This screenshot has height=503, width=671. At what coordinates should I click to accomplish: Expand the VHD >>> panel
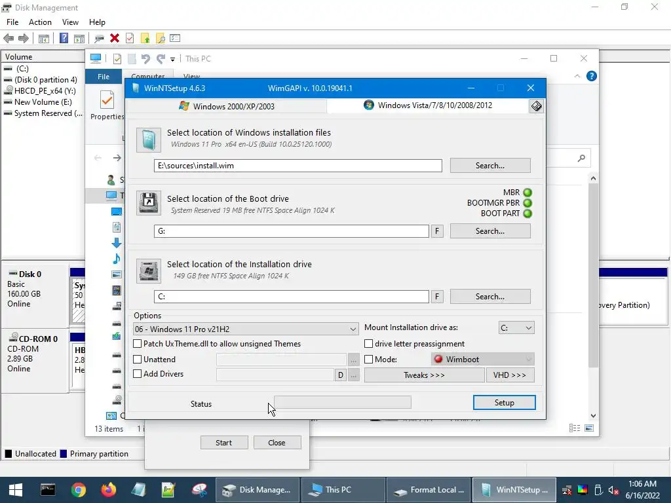pyautogui.click(x=510, y=375)
